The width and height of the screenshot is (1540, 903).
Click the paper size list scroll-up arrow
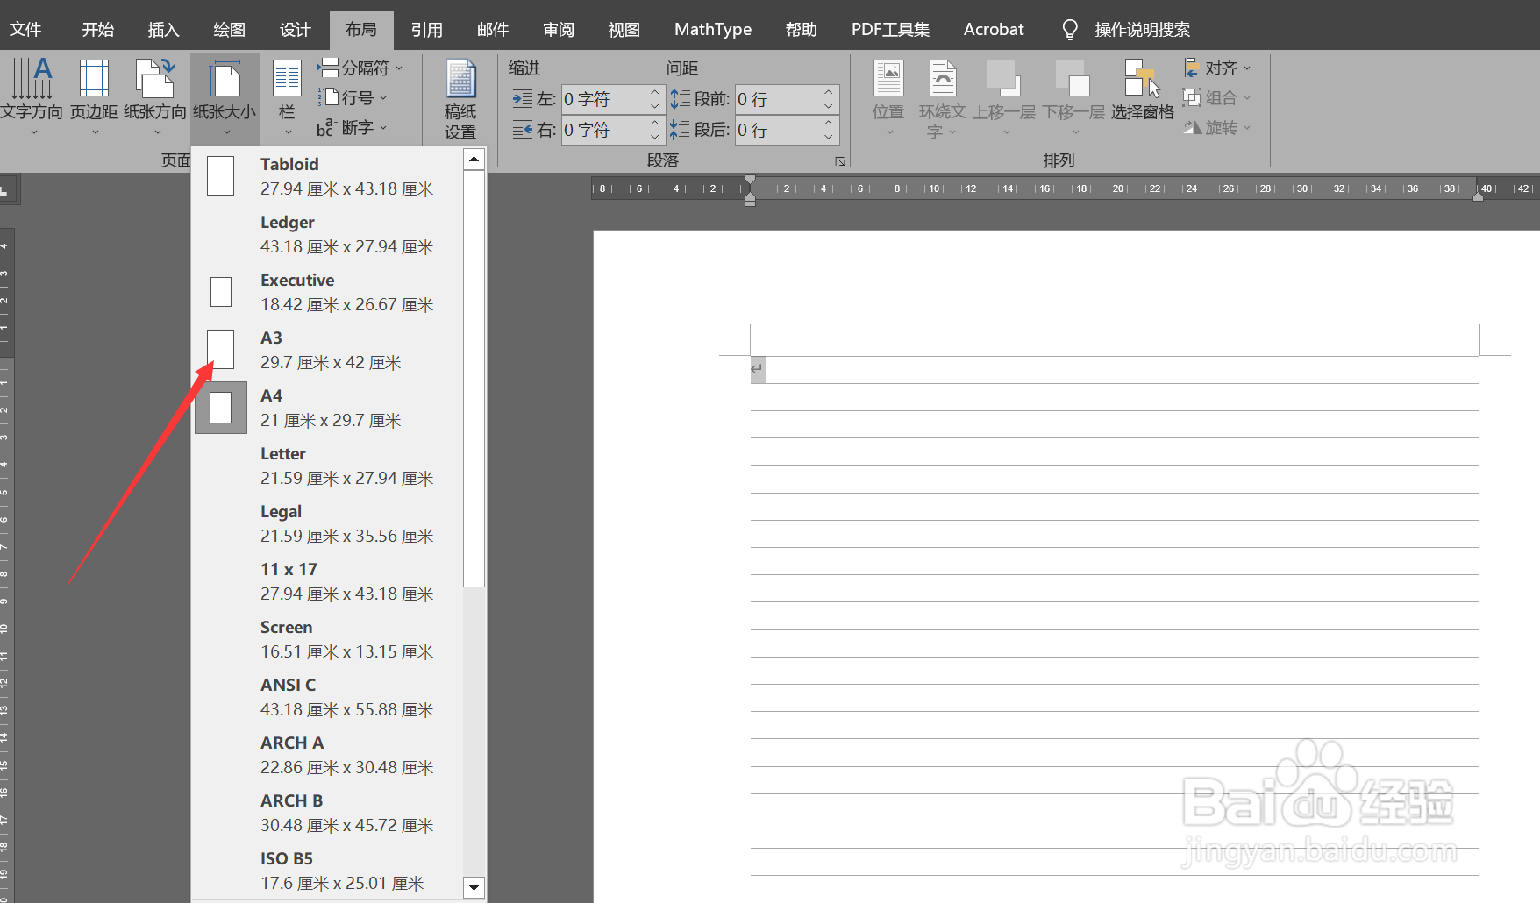tap(474, 159)
